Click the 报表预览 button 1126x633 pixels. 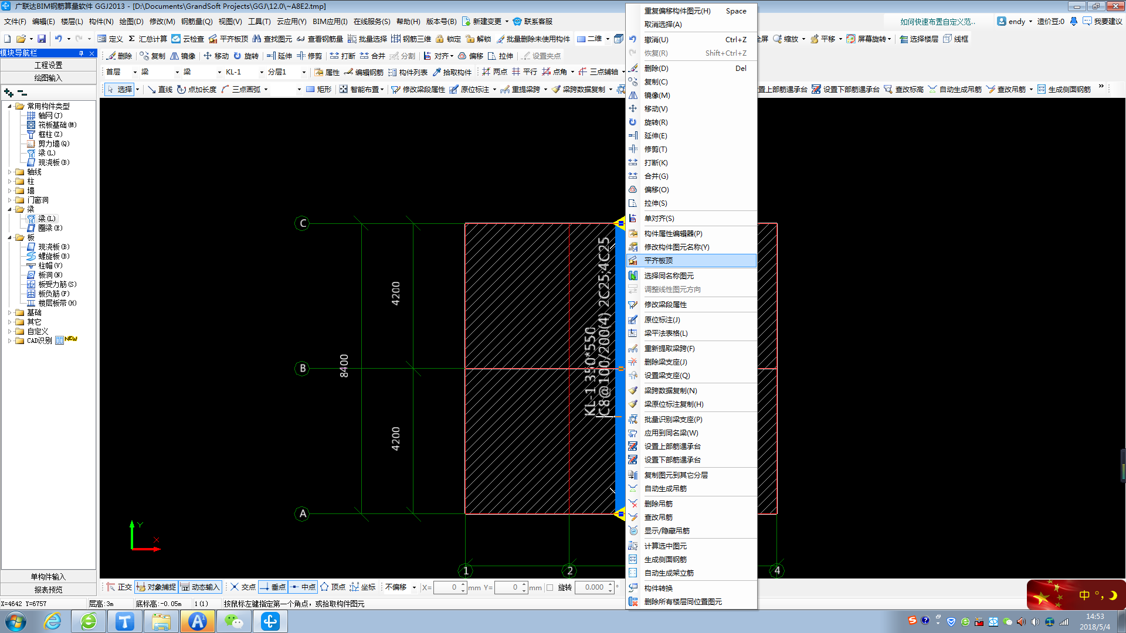coord(48,590)
